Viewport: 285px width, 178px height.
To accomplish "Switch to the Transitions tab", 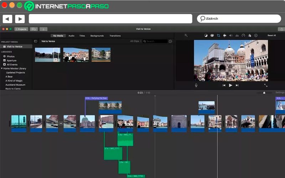I will point(115,36).
